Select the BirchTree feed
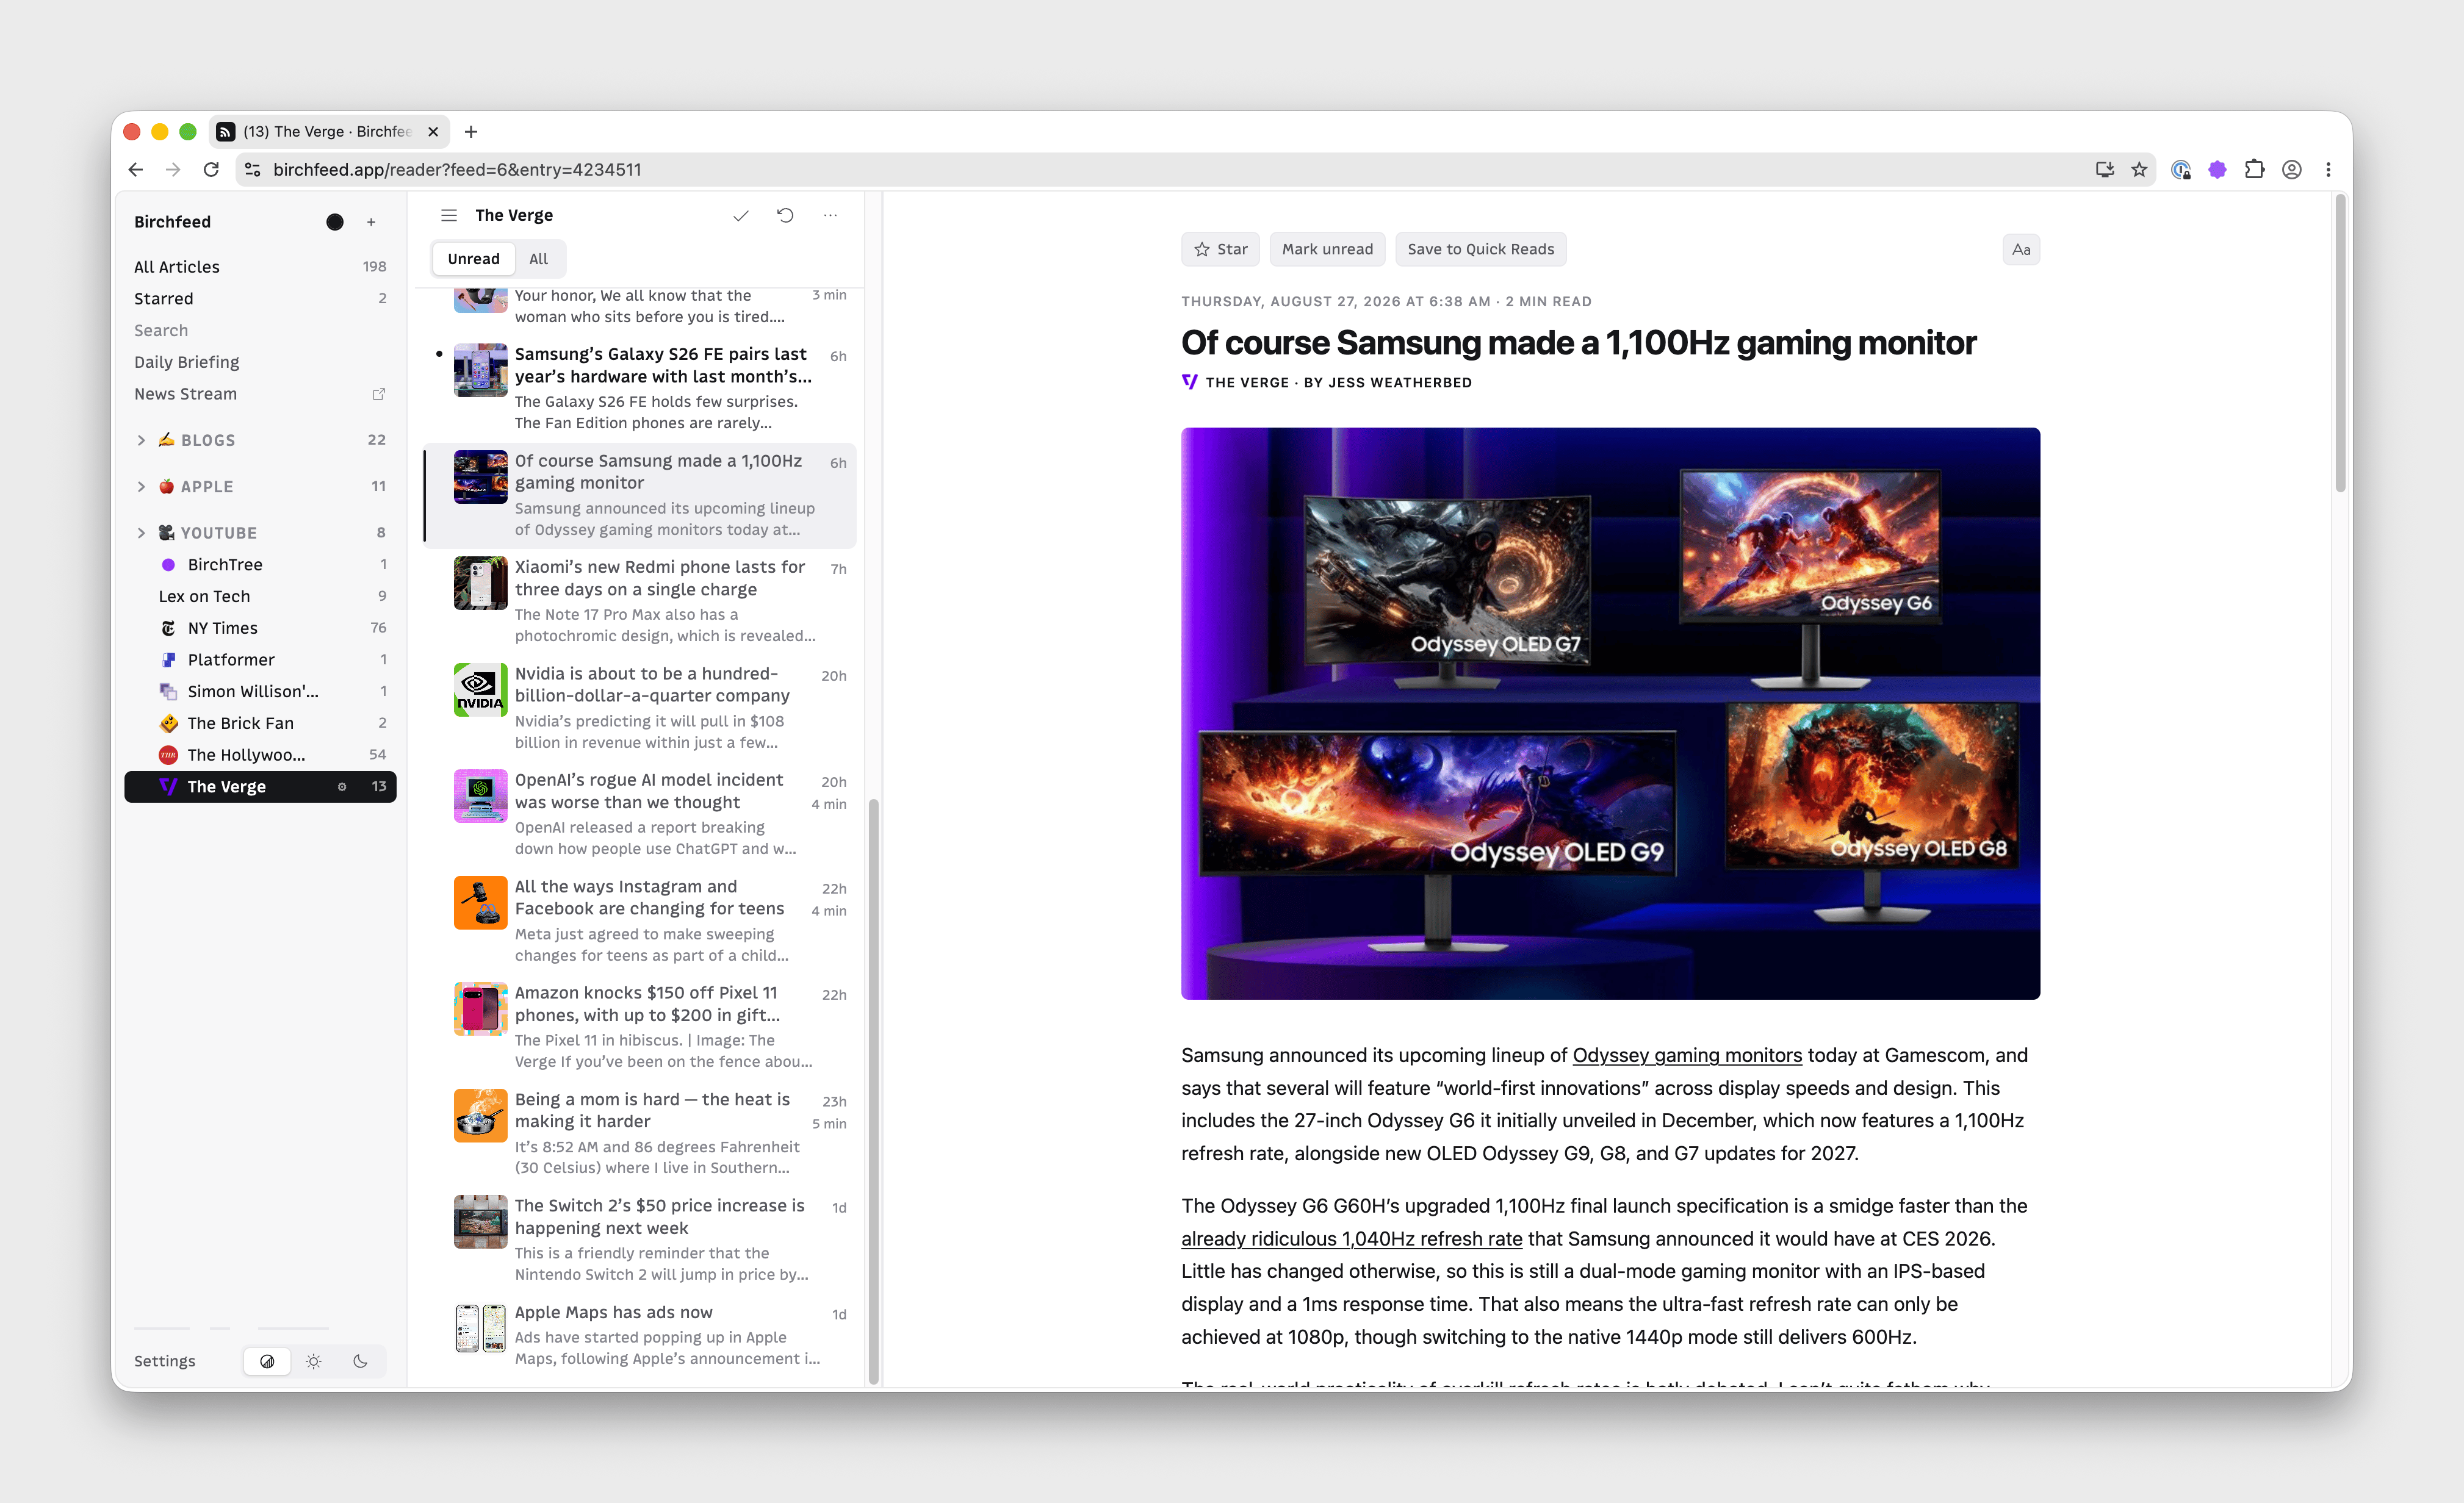Viewport: 2464px width, 1503px height. 260,565
